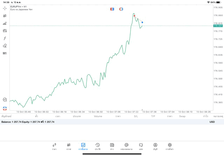Open the ข่าว news tab
This screenshot has height=156, width=224.
pyautogui.click(x=112, y=147)
